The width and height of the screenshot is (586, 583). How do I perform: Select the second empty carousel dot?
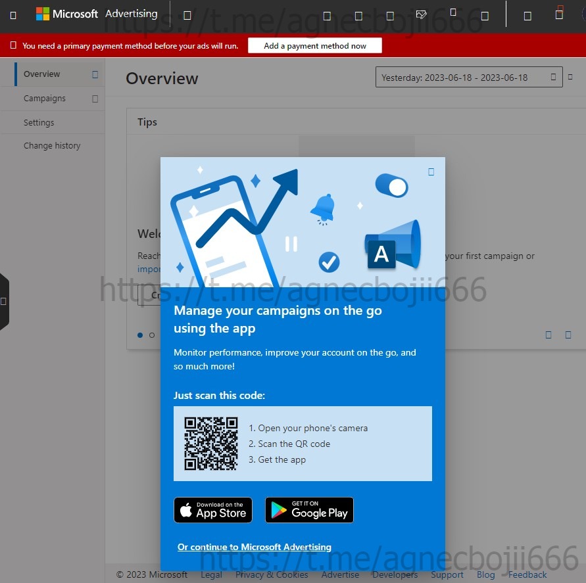pos(152,335)
